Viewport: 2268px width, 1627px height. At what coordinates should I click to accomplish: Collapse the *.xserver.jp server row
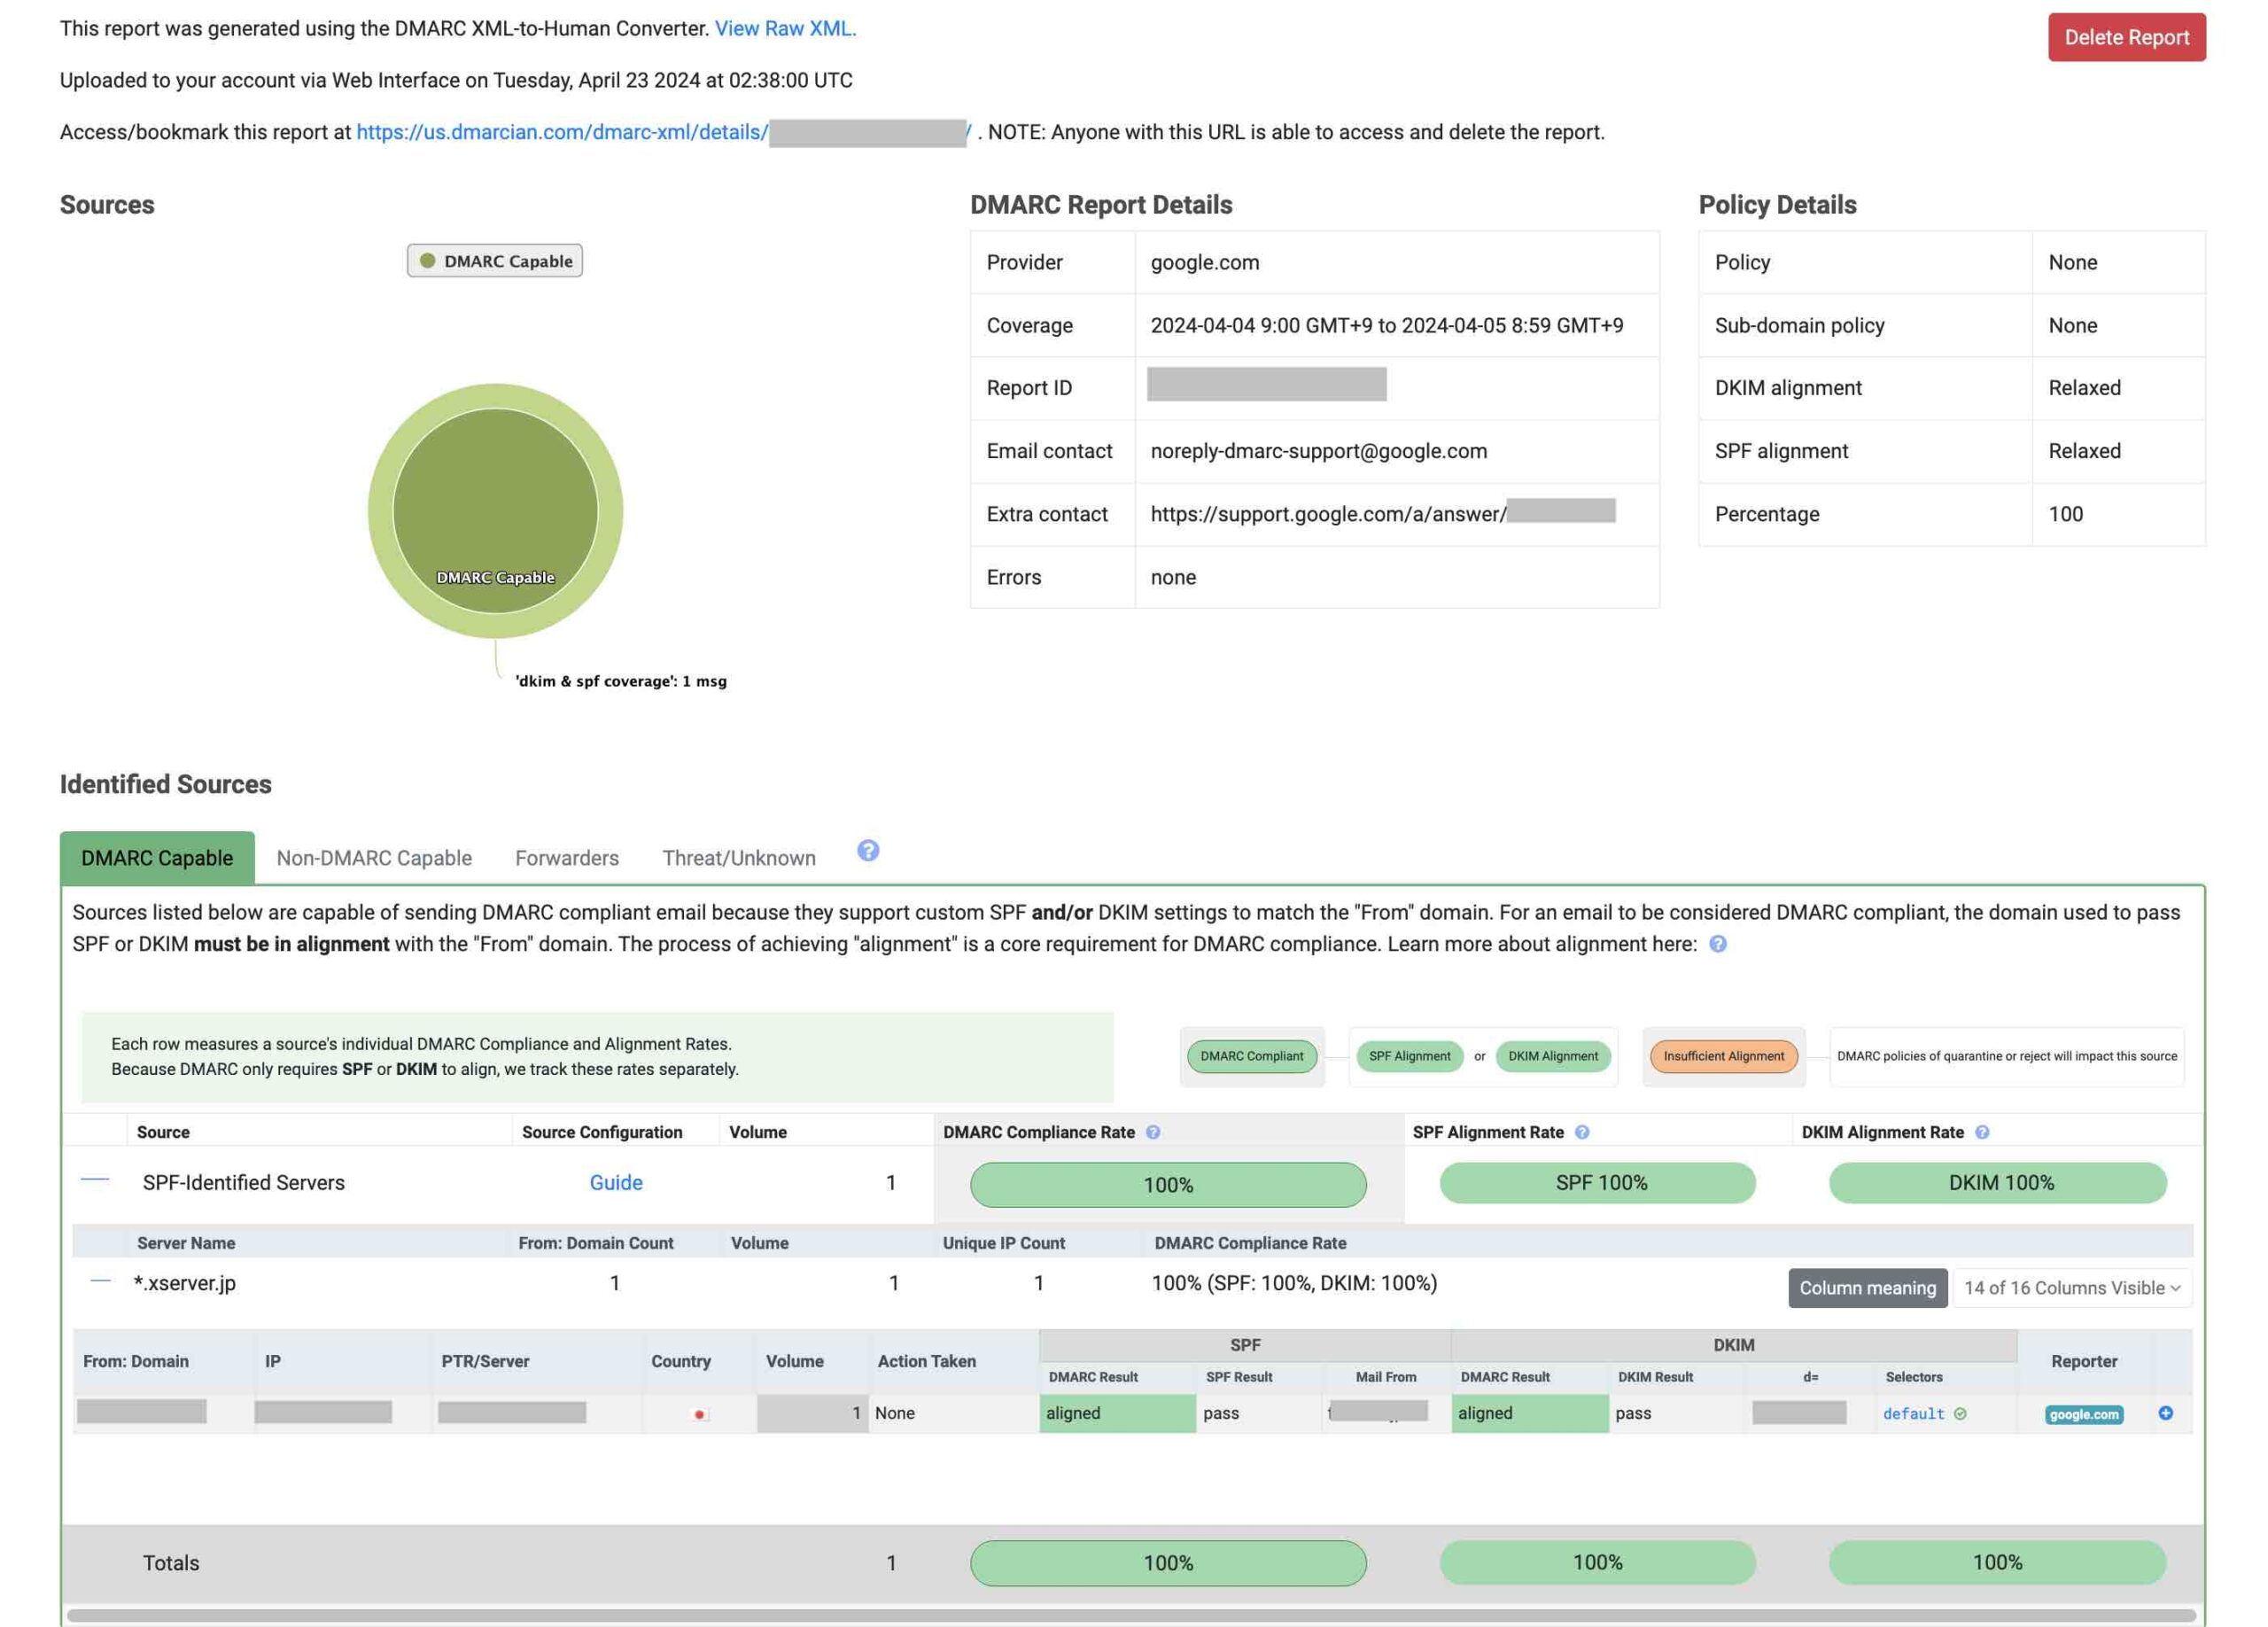(100, 1281)
